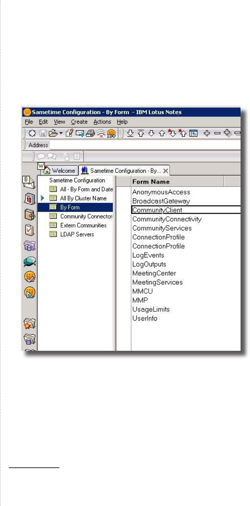Click the Collapse minus toolbar icon
The image size is (250, 506).
pos(217,133)
